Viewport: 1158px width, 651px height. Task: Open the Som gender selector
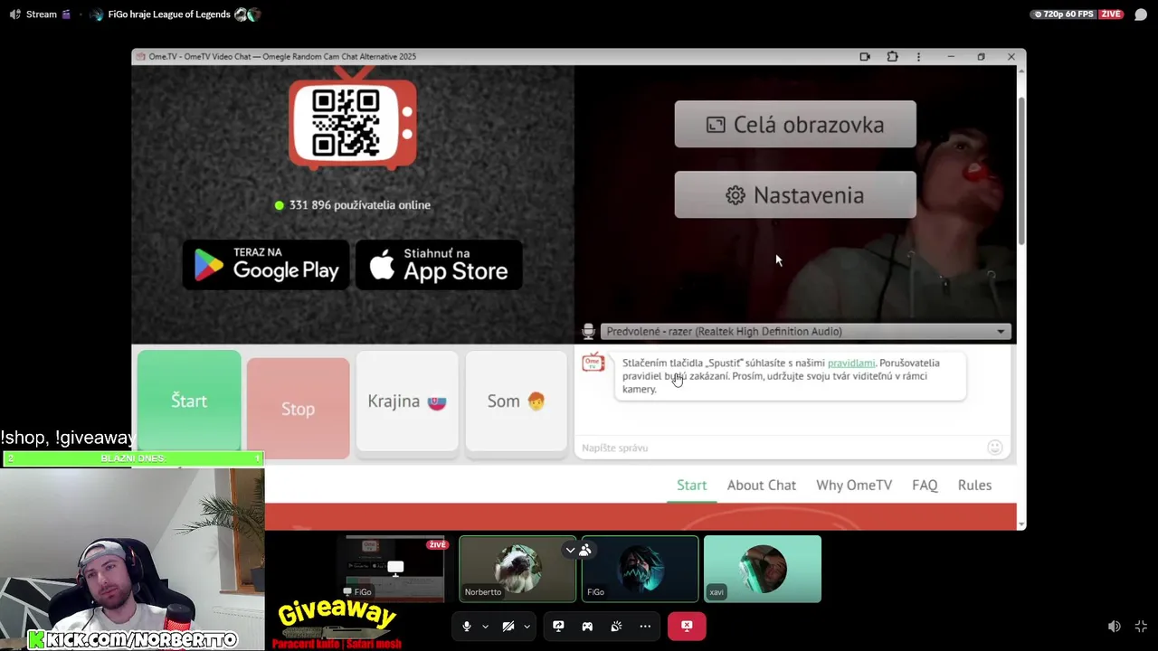tap(517, 401)
